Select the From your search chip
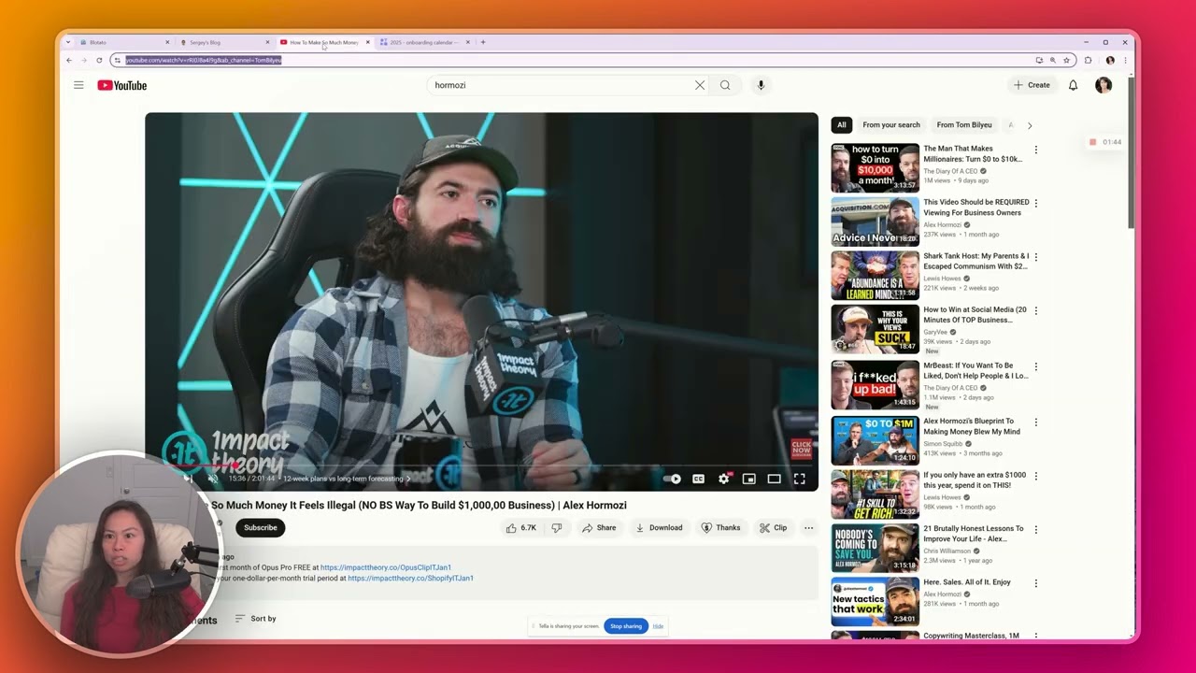The image size is (1196, 673). coord(891,125)
